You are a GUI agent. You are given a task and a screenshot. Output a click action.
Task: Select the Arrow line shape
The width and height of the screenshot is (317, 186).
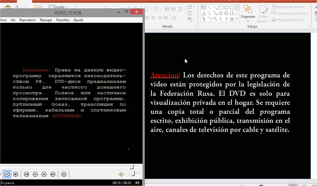coord(215,8)
